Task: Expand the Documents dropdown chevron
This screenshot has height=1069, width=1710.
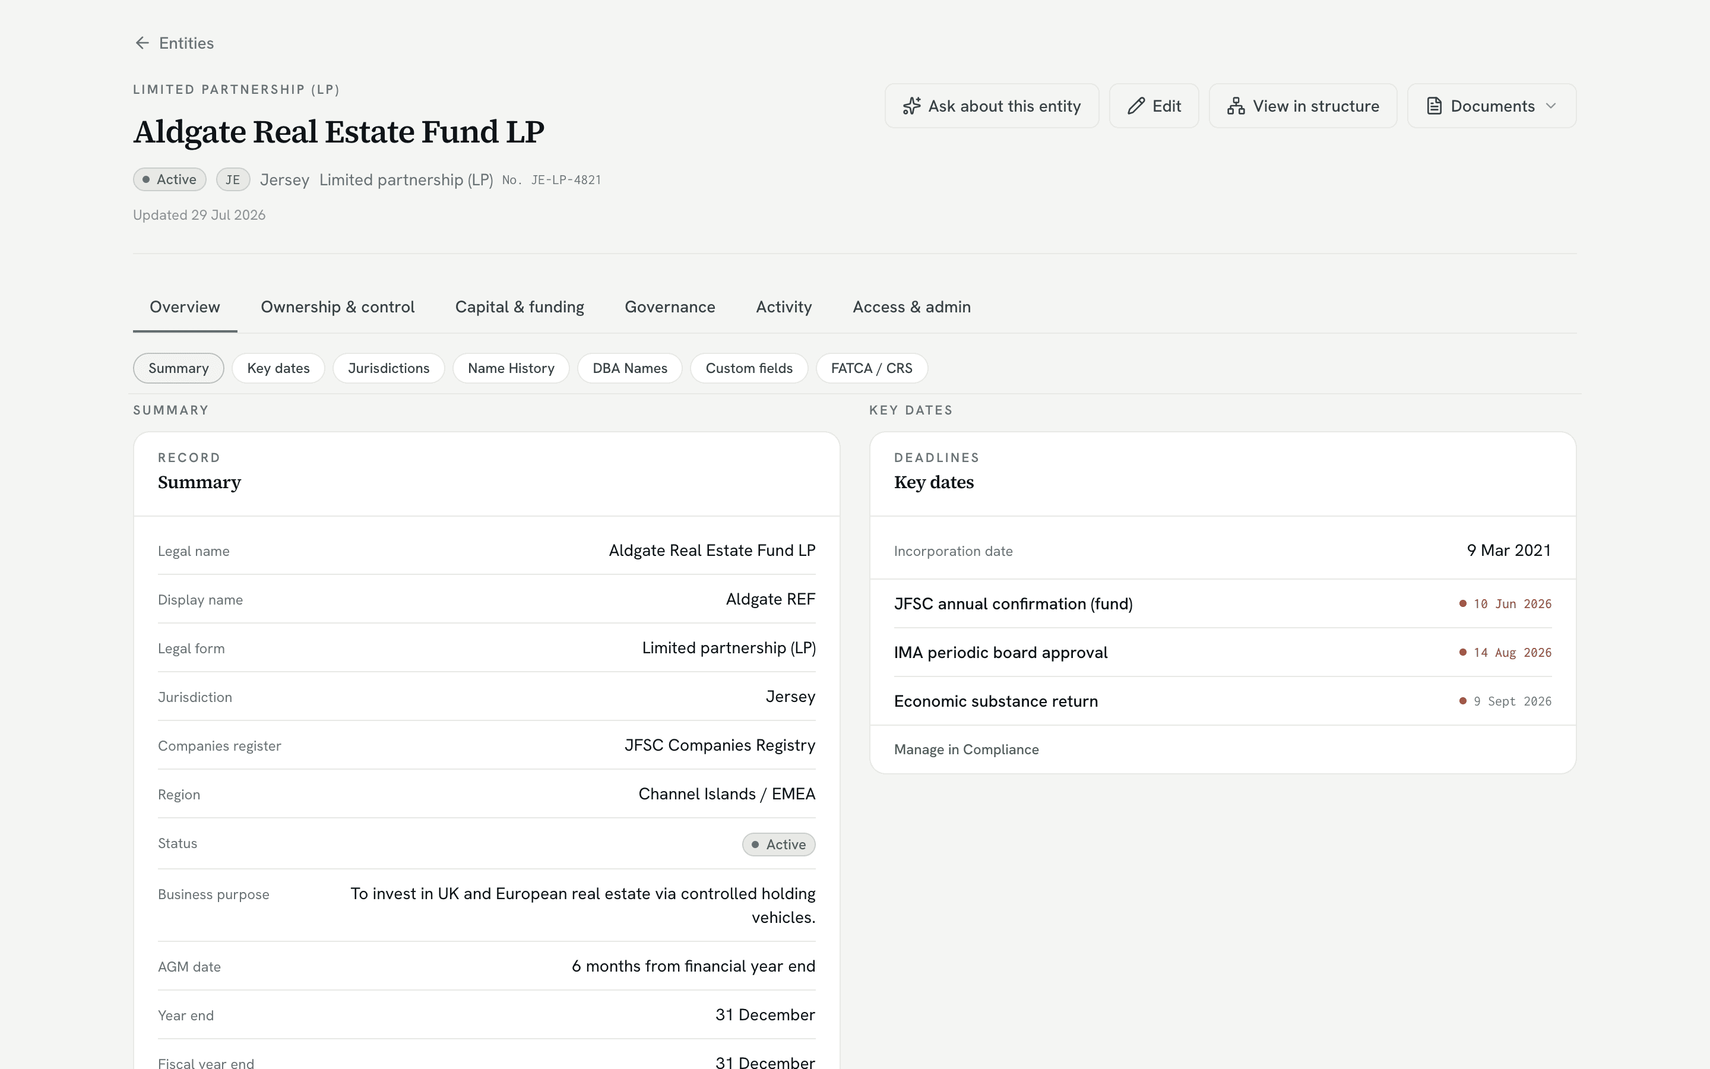Action: coord(1551,106)
